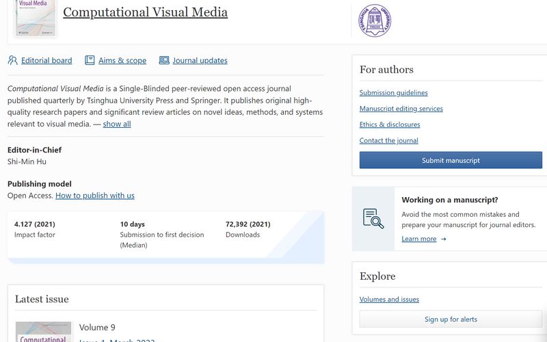547x342 pixels.
Task: Go to Journal updates
Action: tap(200, 60)
